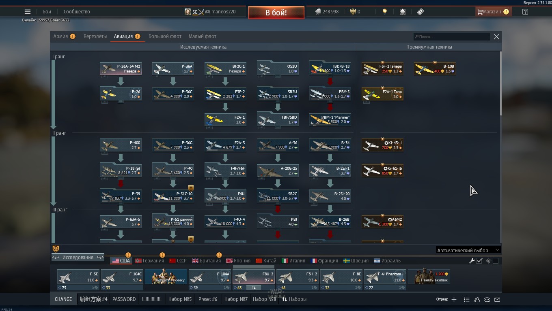Expand the PBY-5 aircraft group

[x=330, y=94]
